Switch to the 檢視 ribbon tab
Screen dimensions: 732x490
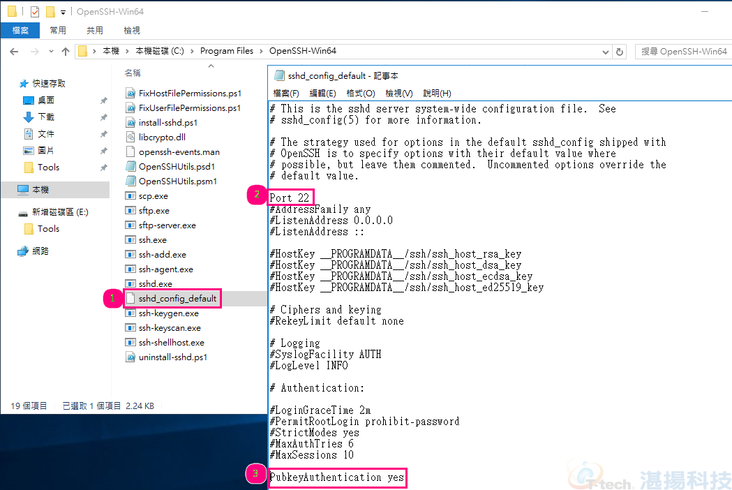132,30
